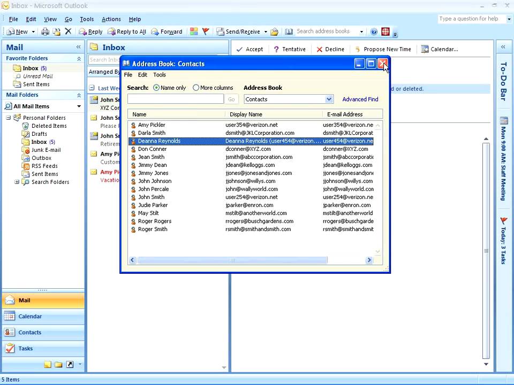Screen dimensions: 514x385
Task: Click the Folder List icon at bottom
Action: (x=58, y=364)
